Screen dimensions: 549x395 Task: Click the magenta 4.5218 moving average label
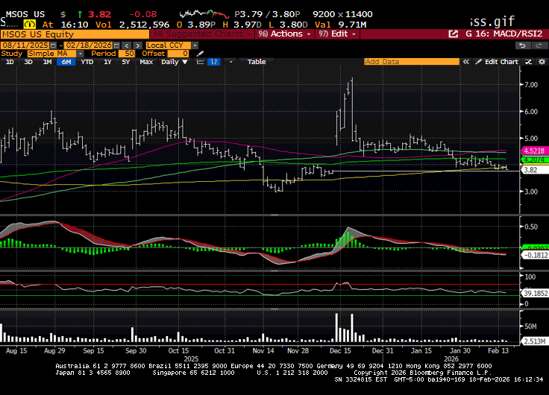(535, 151)
